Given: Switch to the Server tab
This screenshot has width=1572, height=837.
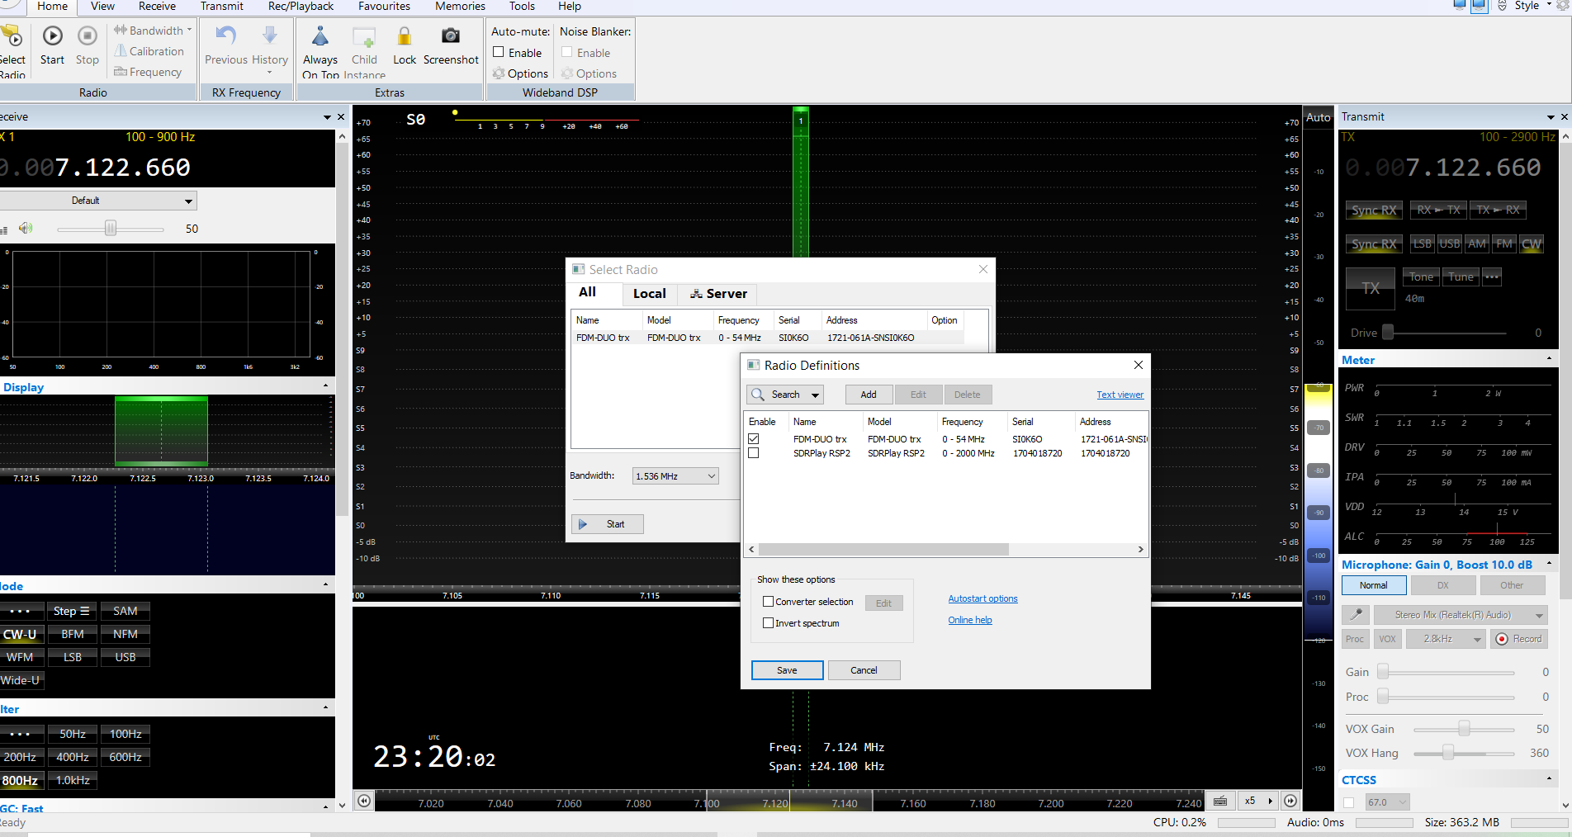Looking at the screenshot, I should [x=718, y=294].
